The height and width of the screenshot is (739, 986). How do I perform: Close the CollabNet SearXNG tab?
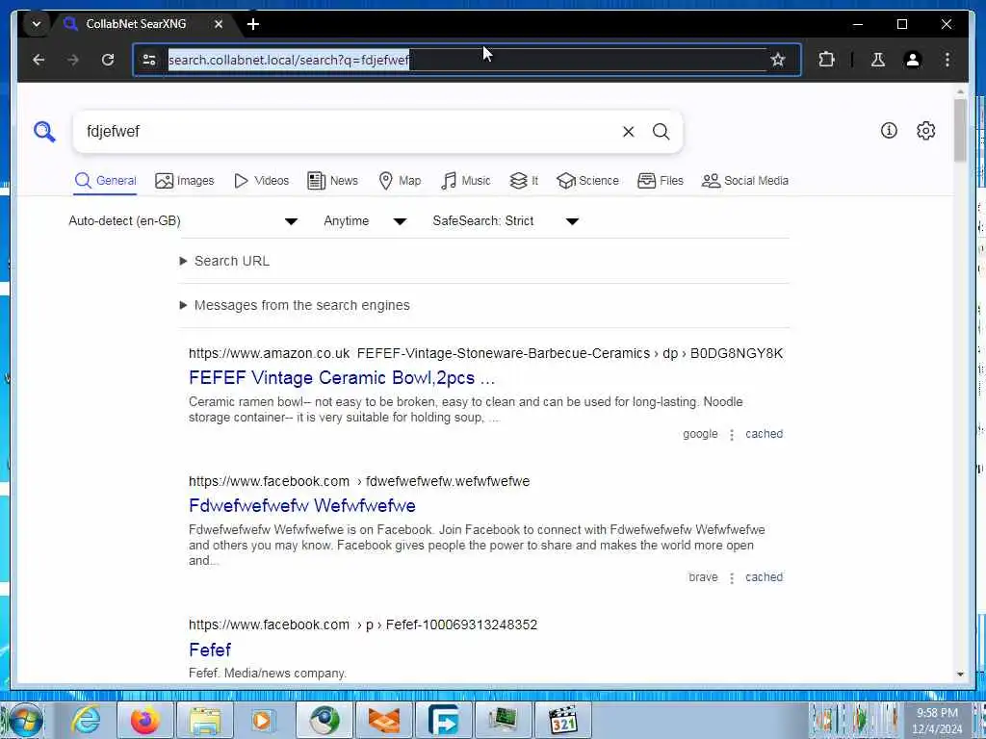pyautogui.click(x=219, y=24)
